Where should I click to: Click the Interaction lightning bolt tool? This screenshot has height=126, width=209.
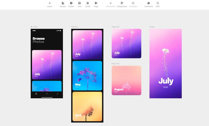pos(111,4)
